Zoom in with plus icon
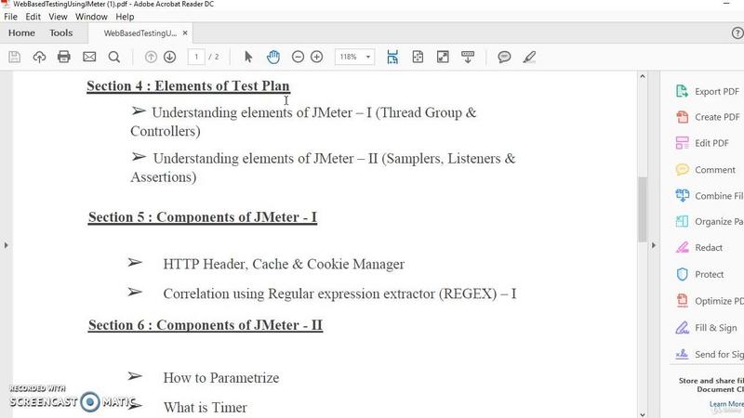744x418 pixels. 316,57
